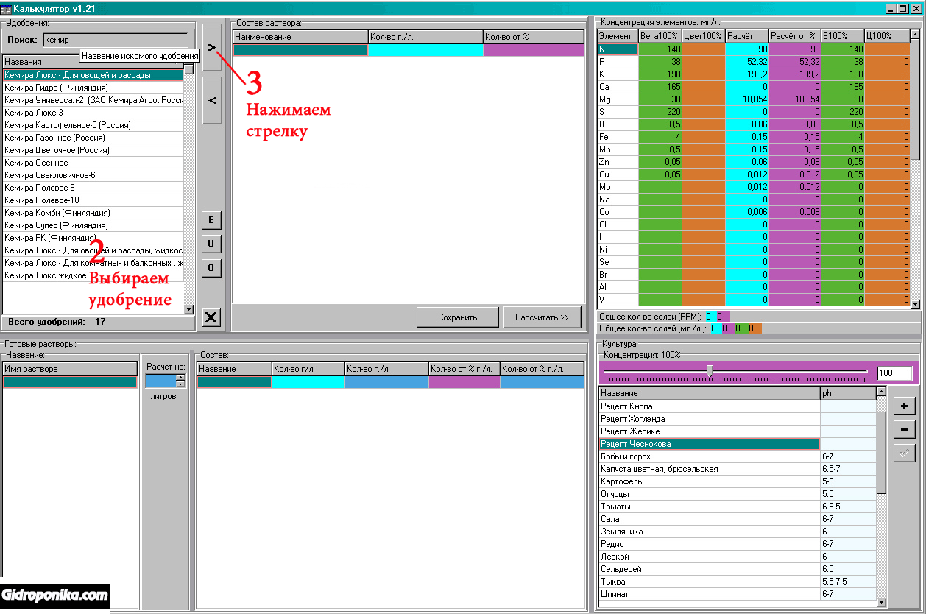The height and width of the screenshot is (614, 926).
Task: Select Картофель culture
Action: click(x=710, y=481)
